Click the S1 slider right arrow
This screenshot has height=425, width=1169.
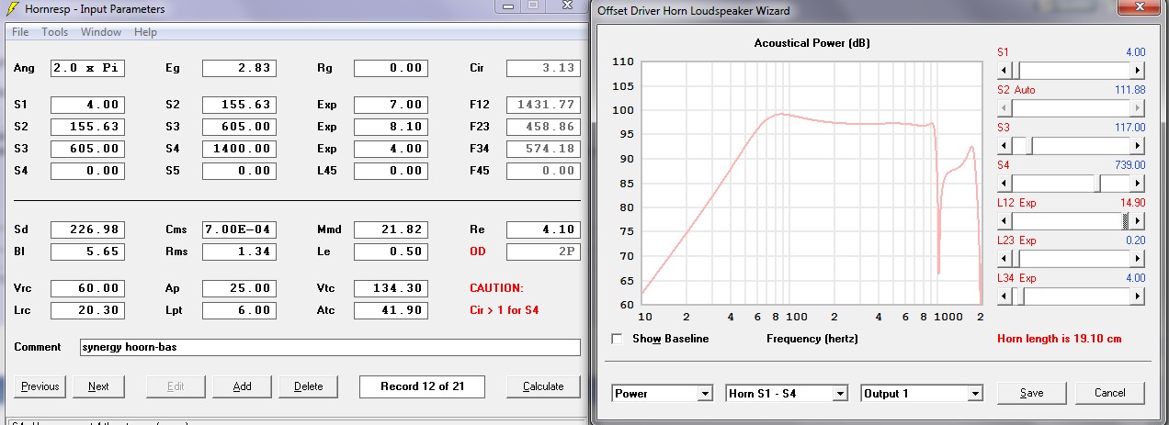(1138, 70)
